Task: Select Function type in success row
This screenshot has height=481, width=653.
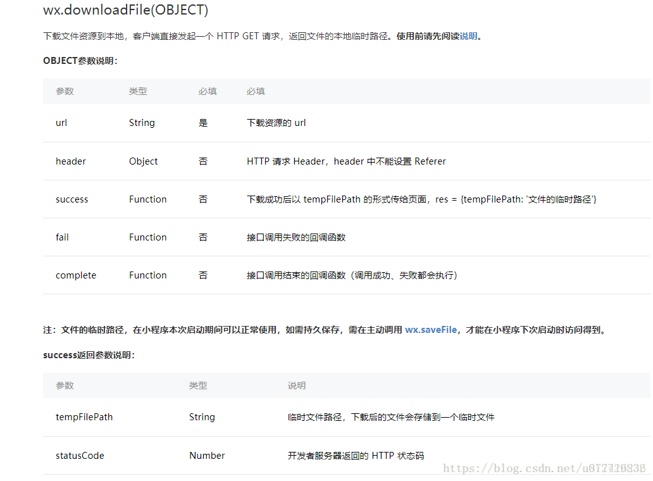Action: point(147,199)
